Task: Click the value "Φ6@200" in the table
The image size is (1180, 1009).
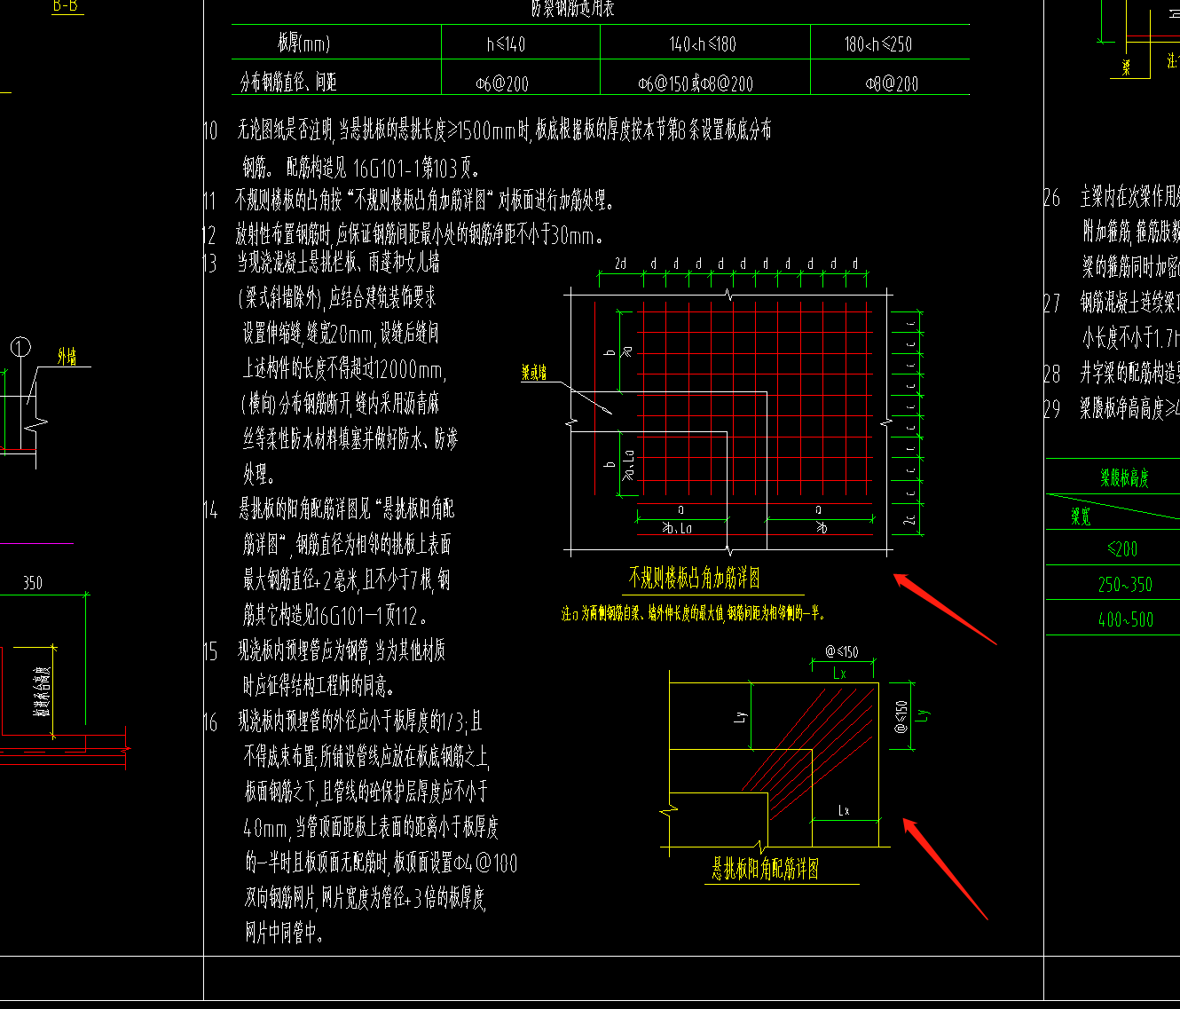Action: [502, 83]
